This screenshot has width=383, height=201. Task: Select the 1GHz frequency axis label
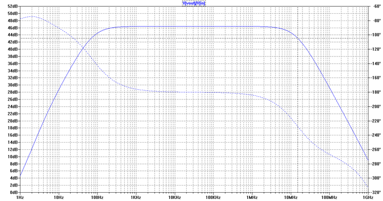point(368,197)
